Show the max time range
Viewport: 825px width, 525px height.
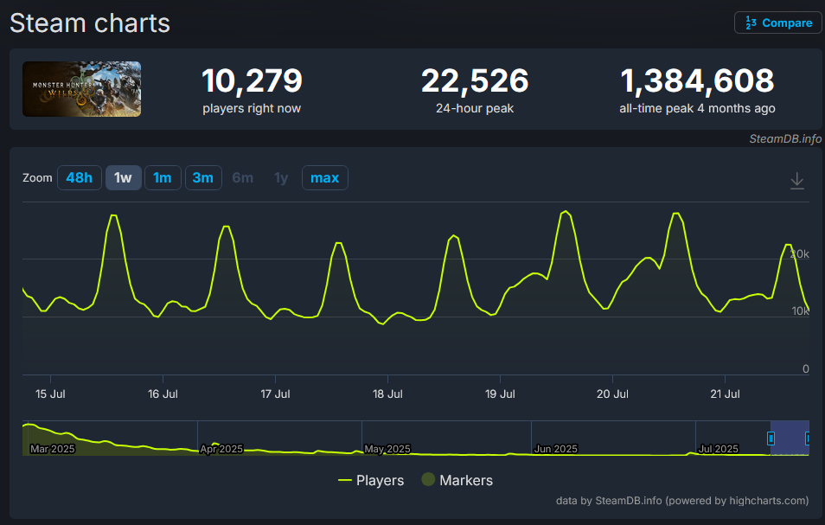pos(324,178)
